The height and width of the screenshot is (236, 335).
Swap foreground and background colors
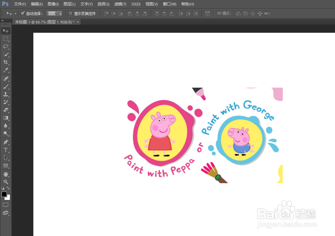tap(8, 188)
